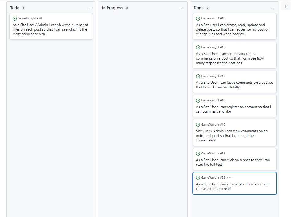Add a new column with plus icon
The width and height of the screenshot is (291, 217).
(x=286, y=6)
